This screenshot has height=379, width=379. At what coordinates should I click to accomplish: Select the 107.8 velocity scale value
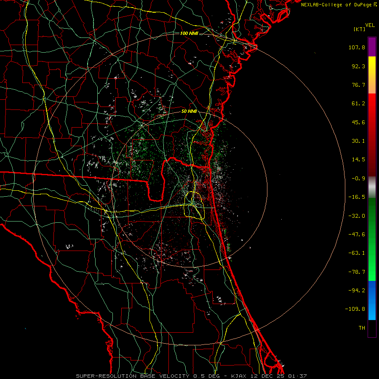pyautogui.click(x=357, y=47)
